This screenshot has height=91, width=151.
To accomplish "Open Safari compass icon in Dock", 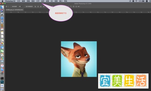I will pyautogui.click(x=2, y=18).
